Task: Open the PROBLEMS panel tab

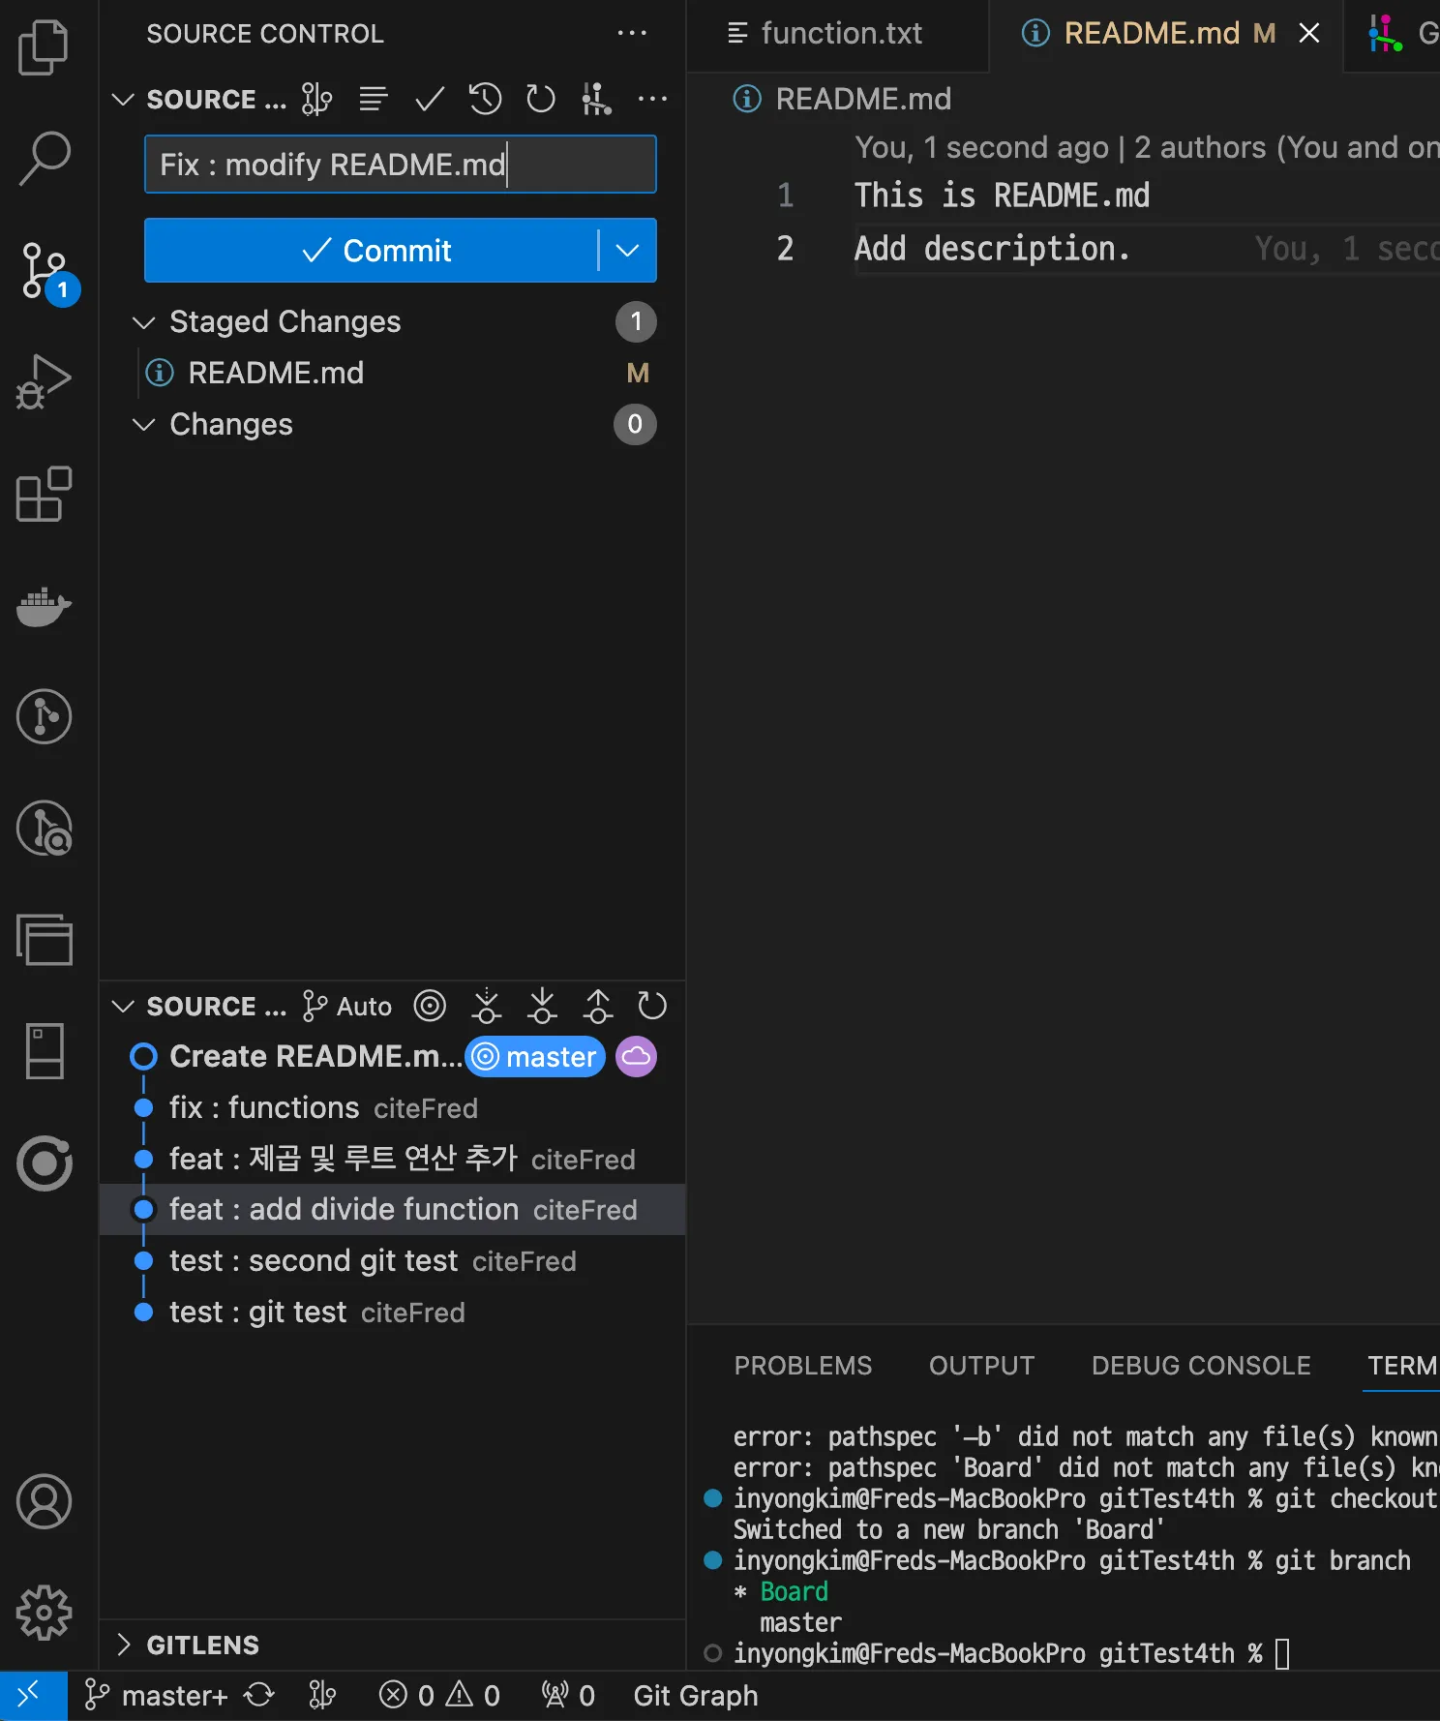Action: coord(803,1365)
